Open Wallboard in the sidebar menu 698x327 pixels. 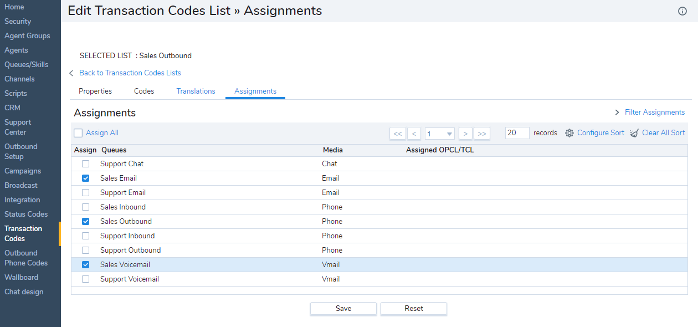[21, 277]
